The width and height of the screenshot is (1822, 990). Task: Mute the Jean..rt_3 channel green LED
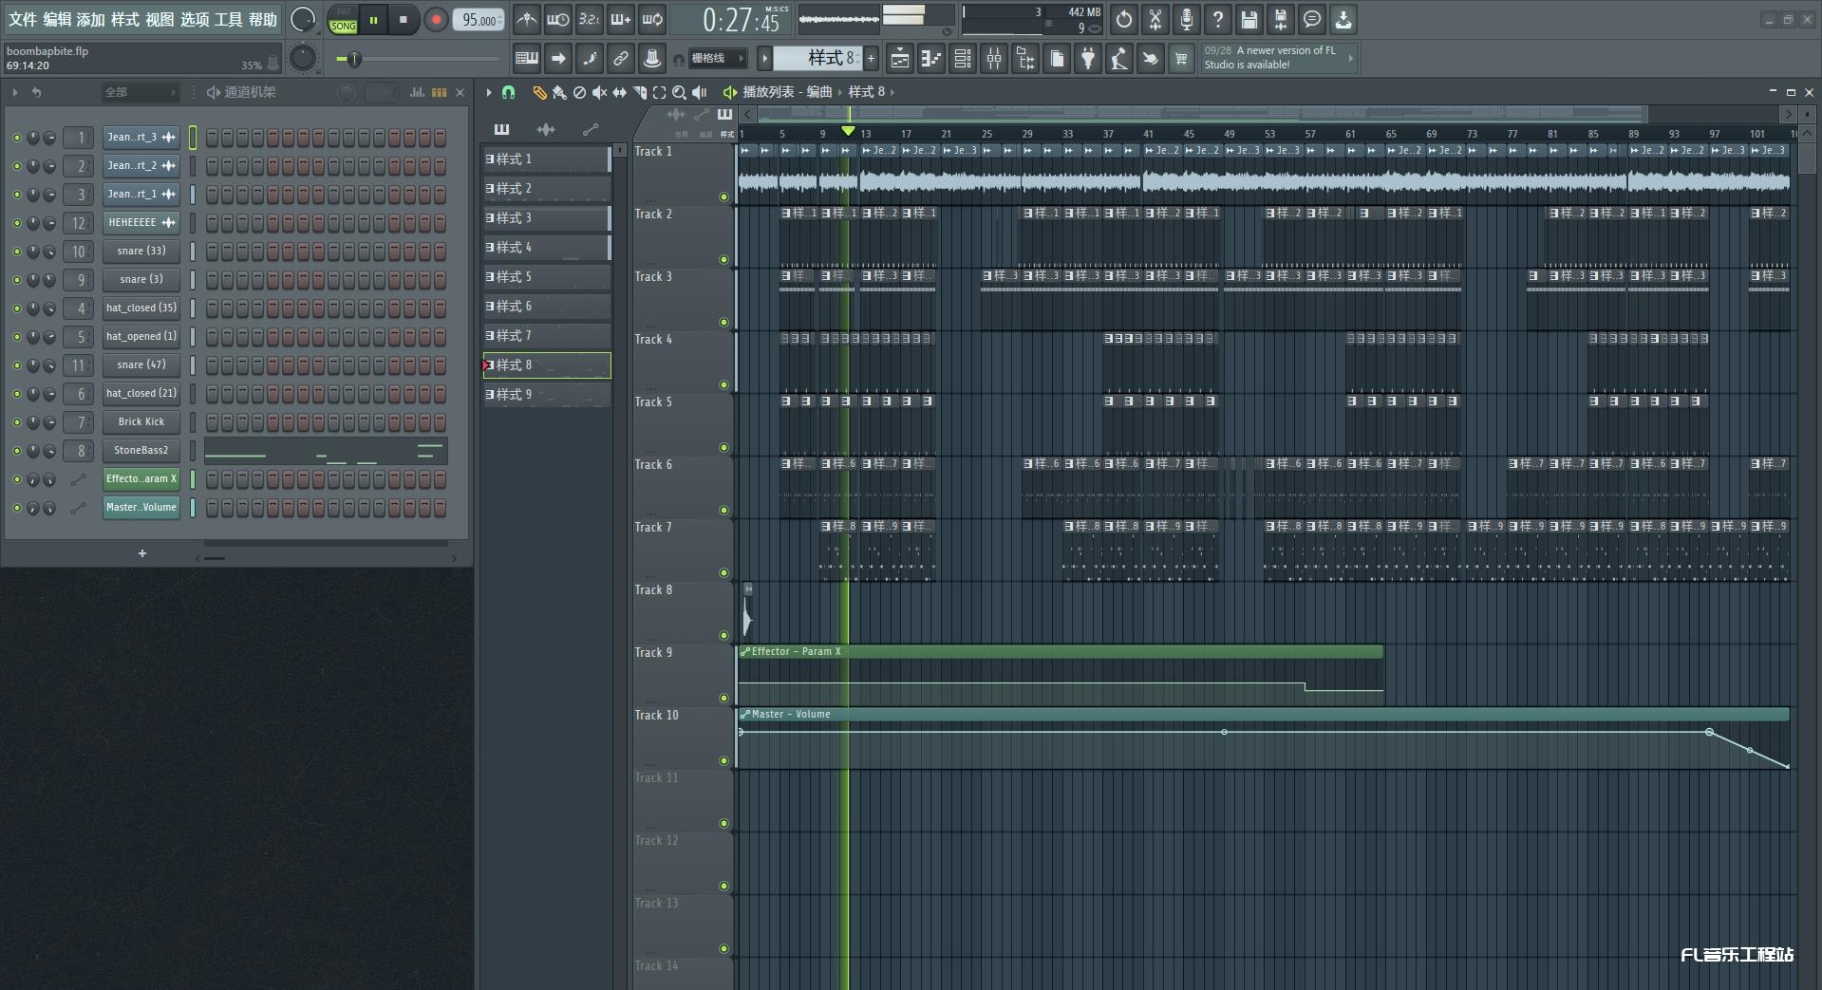pos(16,138)
